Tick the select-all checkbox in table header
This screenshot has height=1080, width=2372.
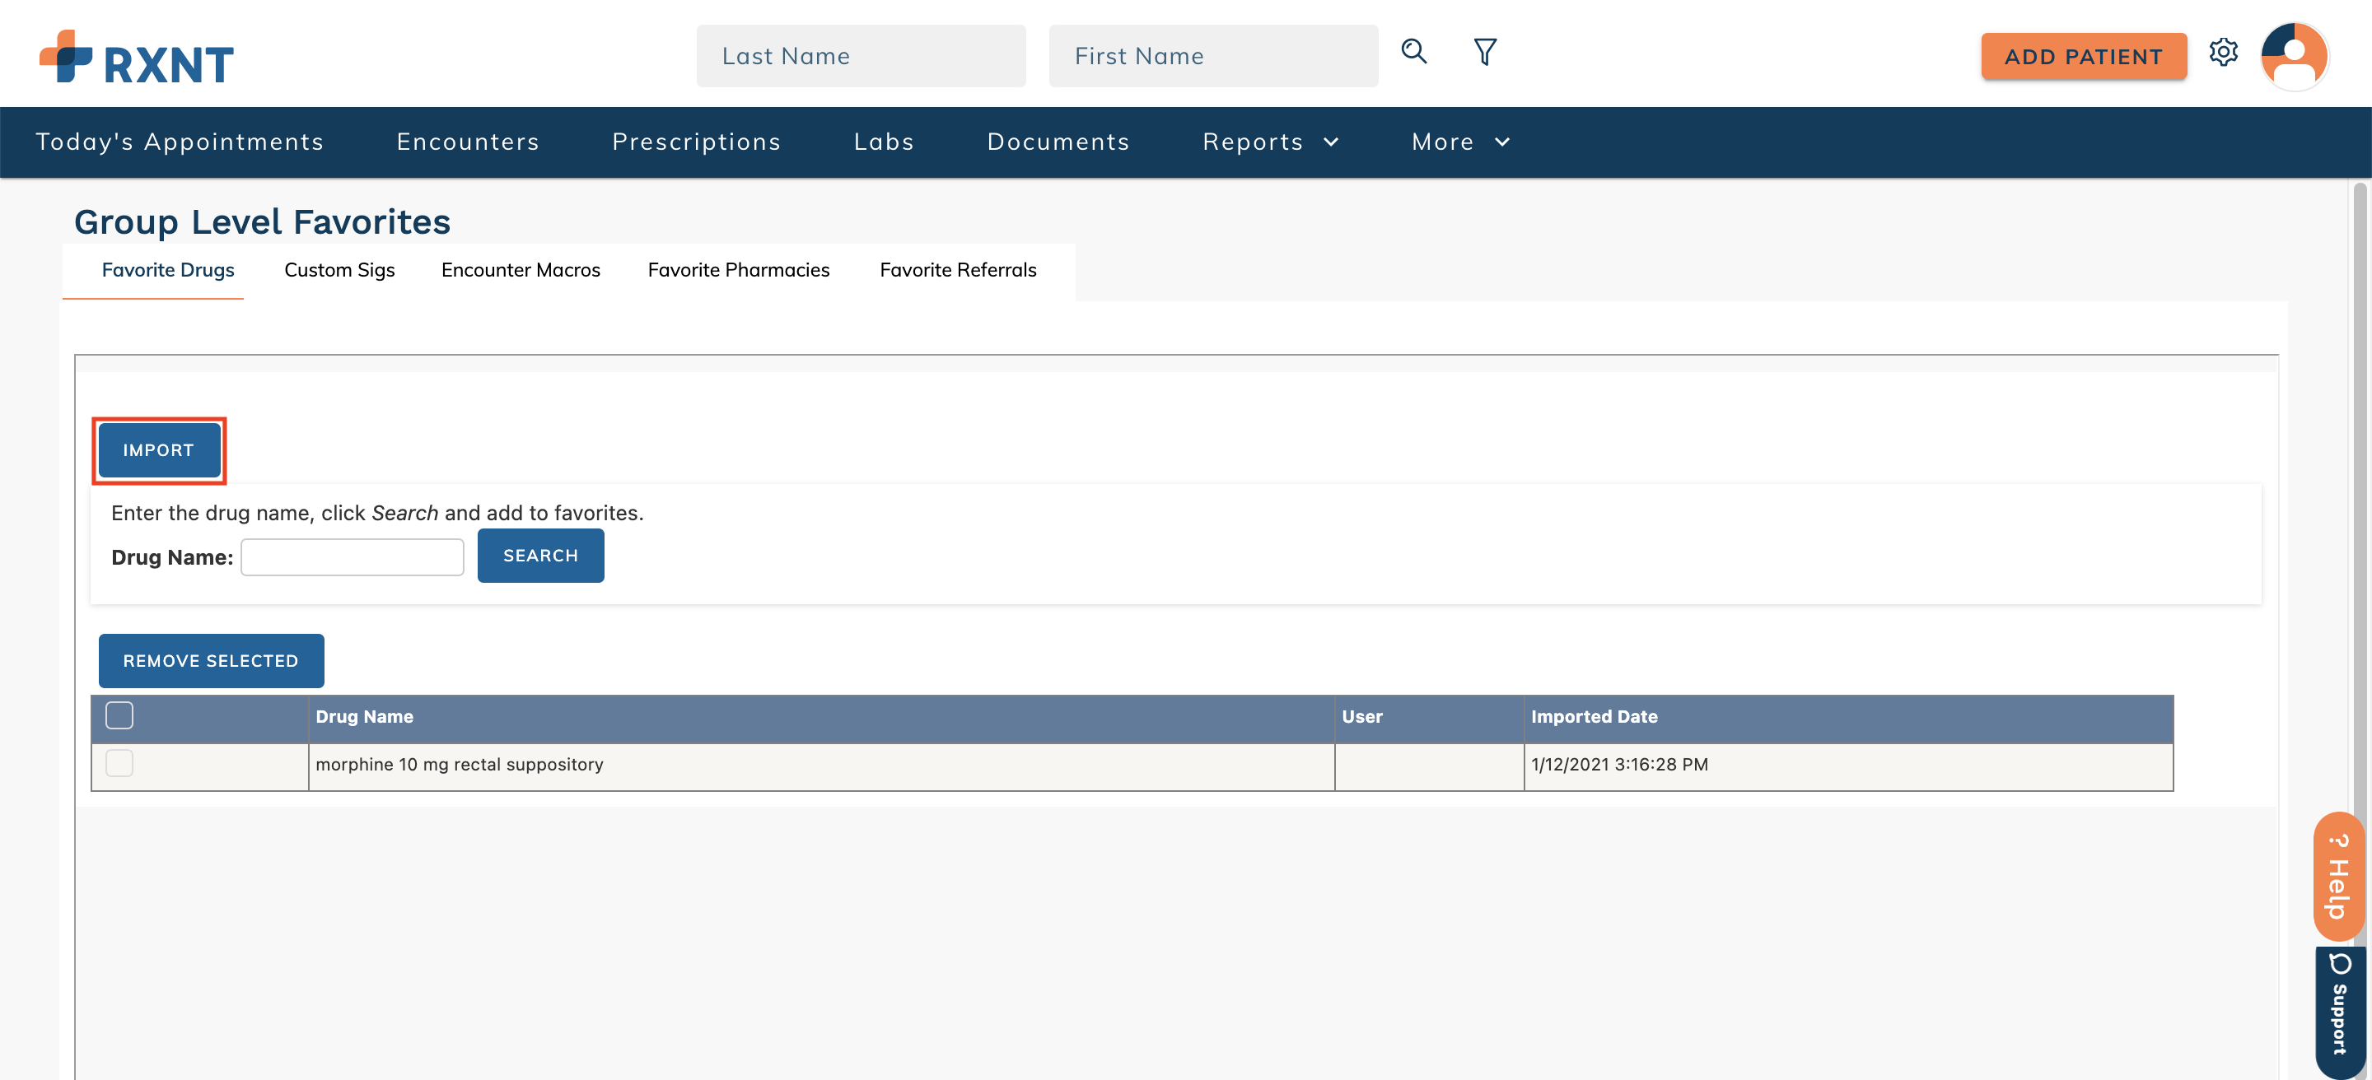[119, 715]
